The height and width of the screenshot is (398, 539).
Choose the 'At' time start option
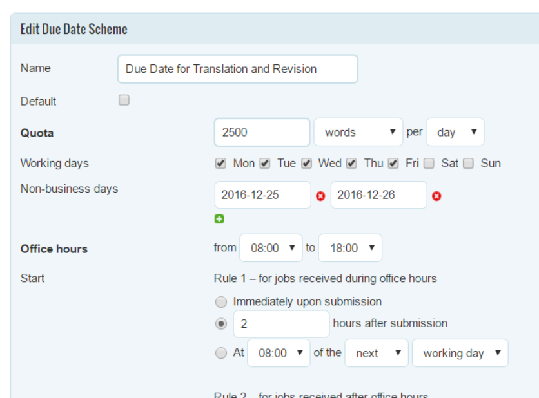point(221,353)
